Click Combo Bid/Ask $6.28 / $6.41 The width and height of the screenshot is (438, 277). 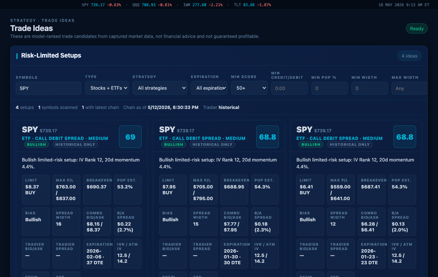[x=372, y=222]
